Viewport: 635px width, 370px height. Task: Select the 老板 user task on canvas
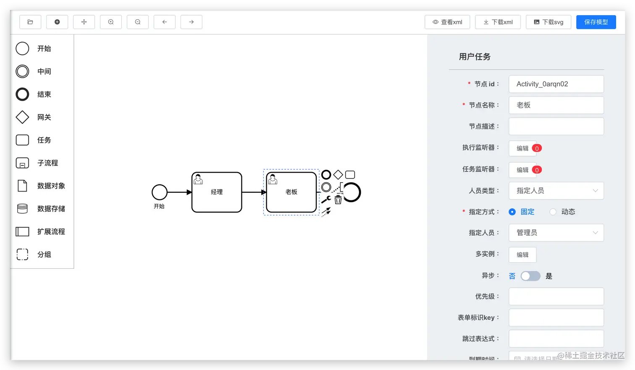coord(291,192)
